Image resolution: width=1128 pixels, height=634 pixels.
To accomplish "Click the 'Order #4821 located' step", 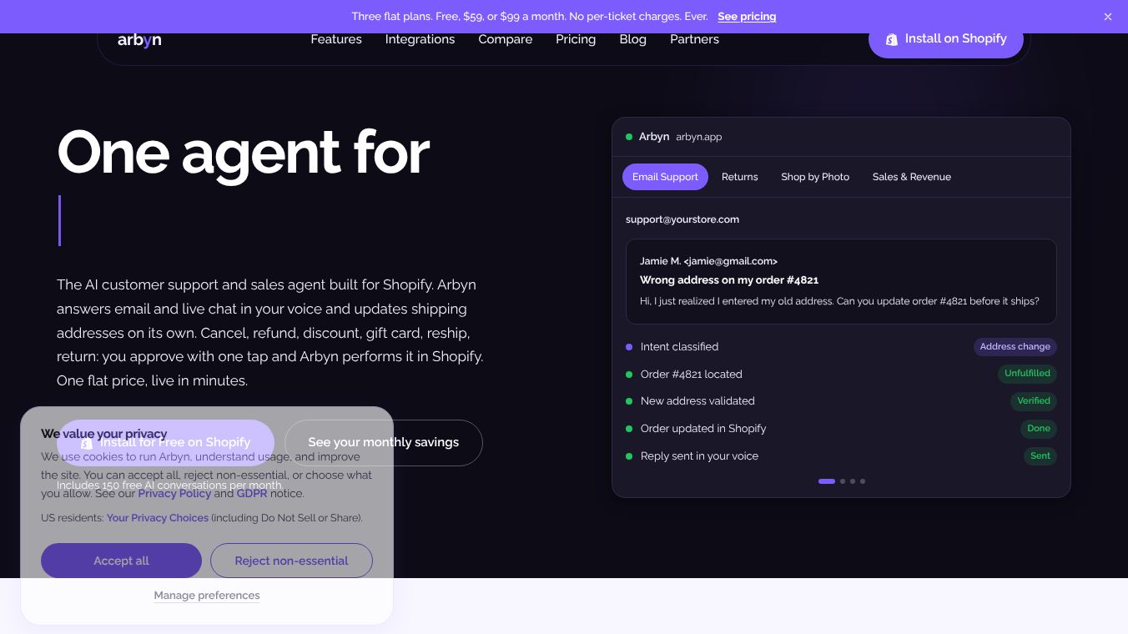I will [x=692, y=375].
